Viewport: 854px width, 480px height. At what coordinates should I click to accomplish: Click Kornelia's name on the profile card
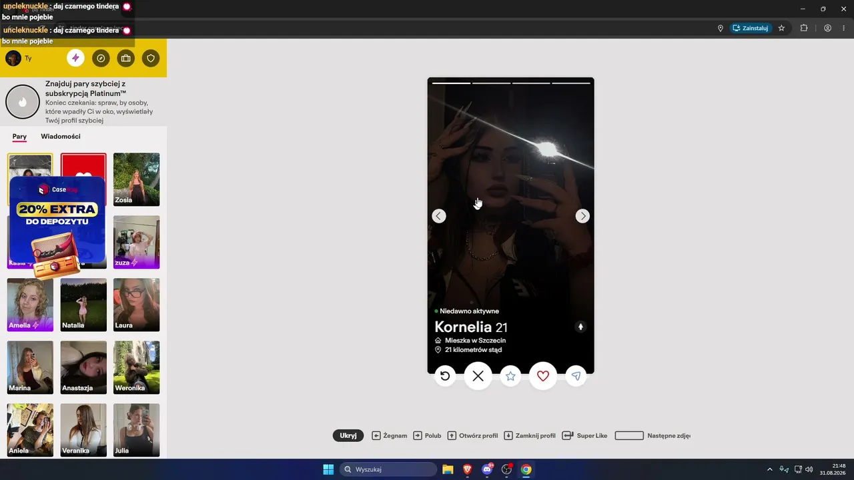tap(464, 327)
